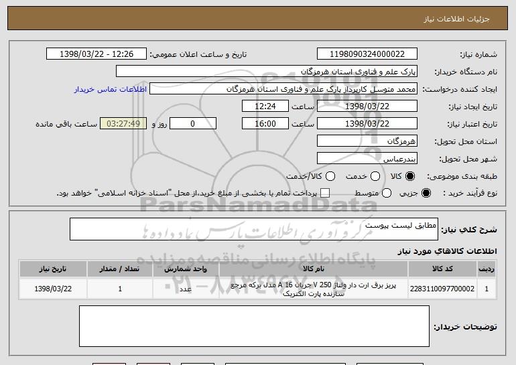Click the واحد شمارش column header
The height and width of the screenshot is (365, 516).
coord(186,269)
